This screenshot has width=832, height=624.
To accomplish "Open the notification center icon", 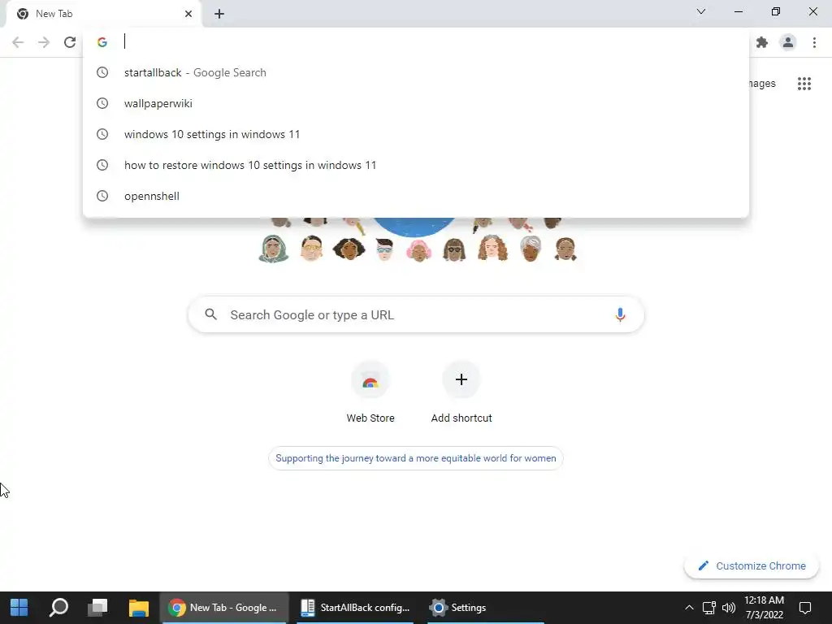I will [x=805, y=608].
